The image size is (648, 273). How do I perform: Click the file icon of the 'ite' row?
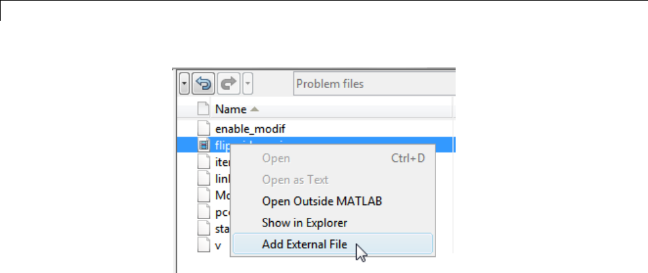tap(203, 161)
